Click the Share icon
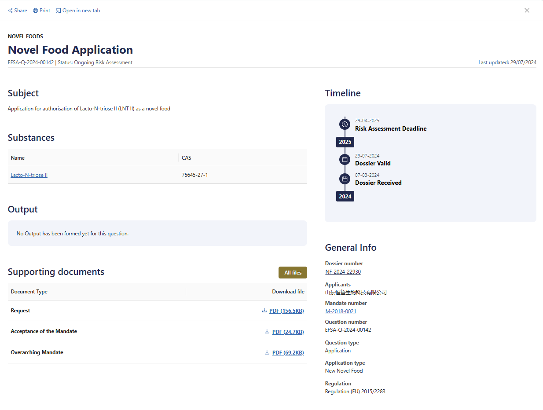The image size is (543, 410). pyautogui.click(x=10, y=11)
